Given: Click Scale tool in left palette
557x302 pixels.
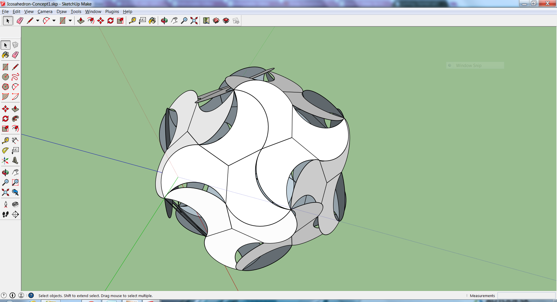Looking at the screenshot, I should [6, 129].
